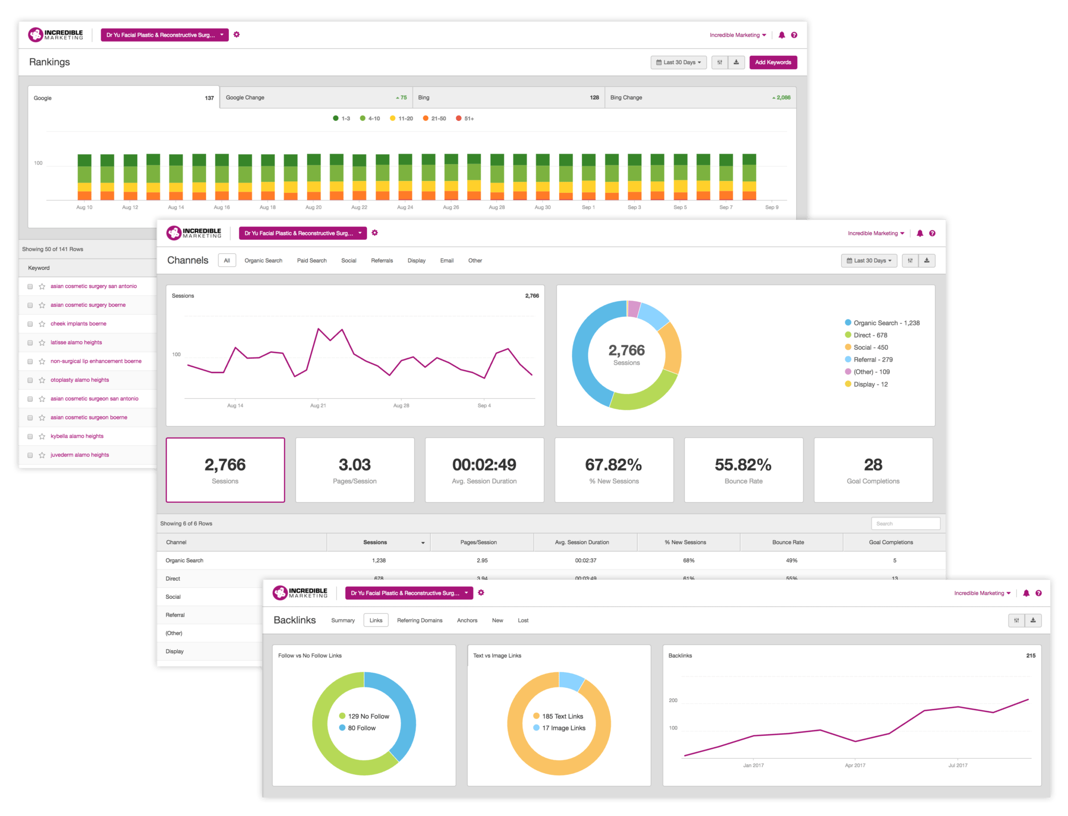Check box for asian cosmetic surgeon san antonio
1068x816 pixels.
pos(30,399)
